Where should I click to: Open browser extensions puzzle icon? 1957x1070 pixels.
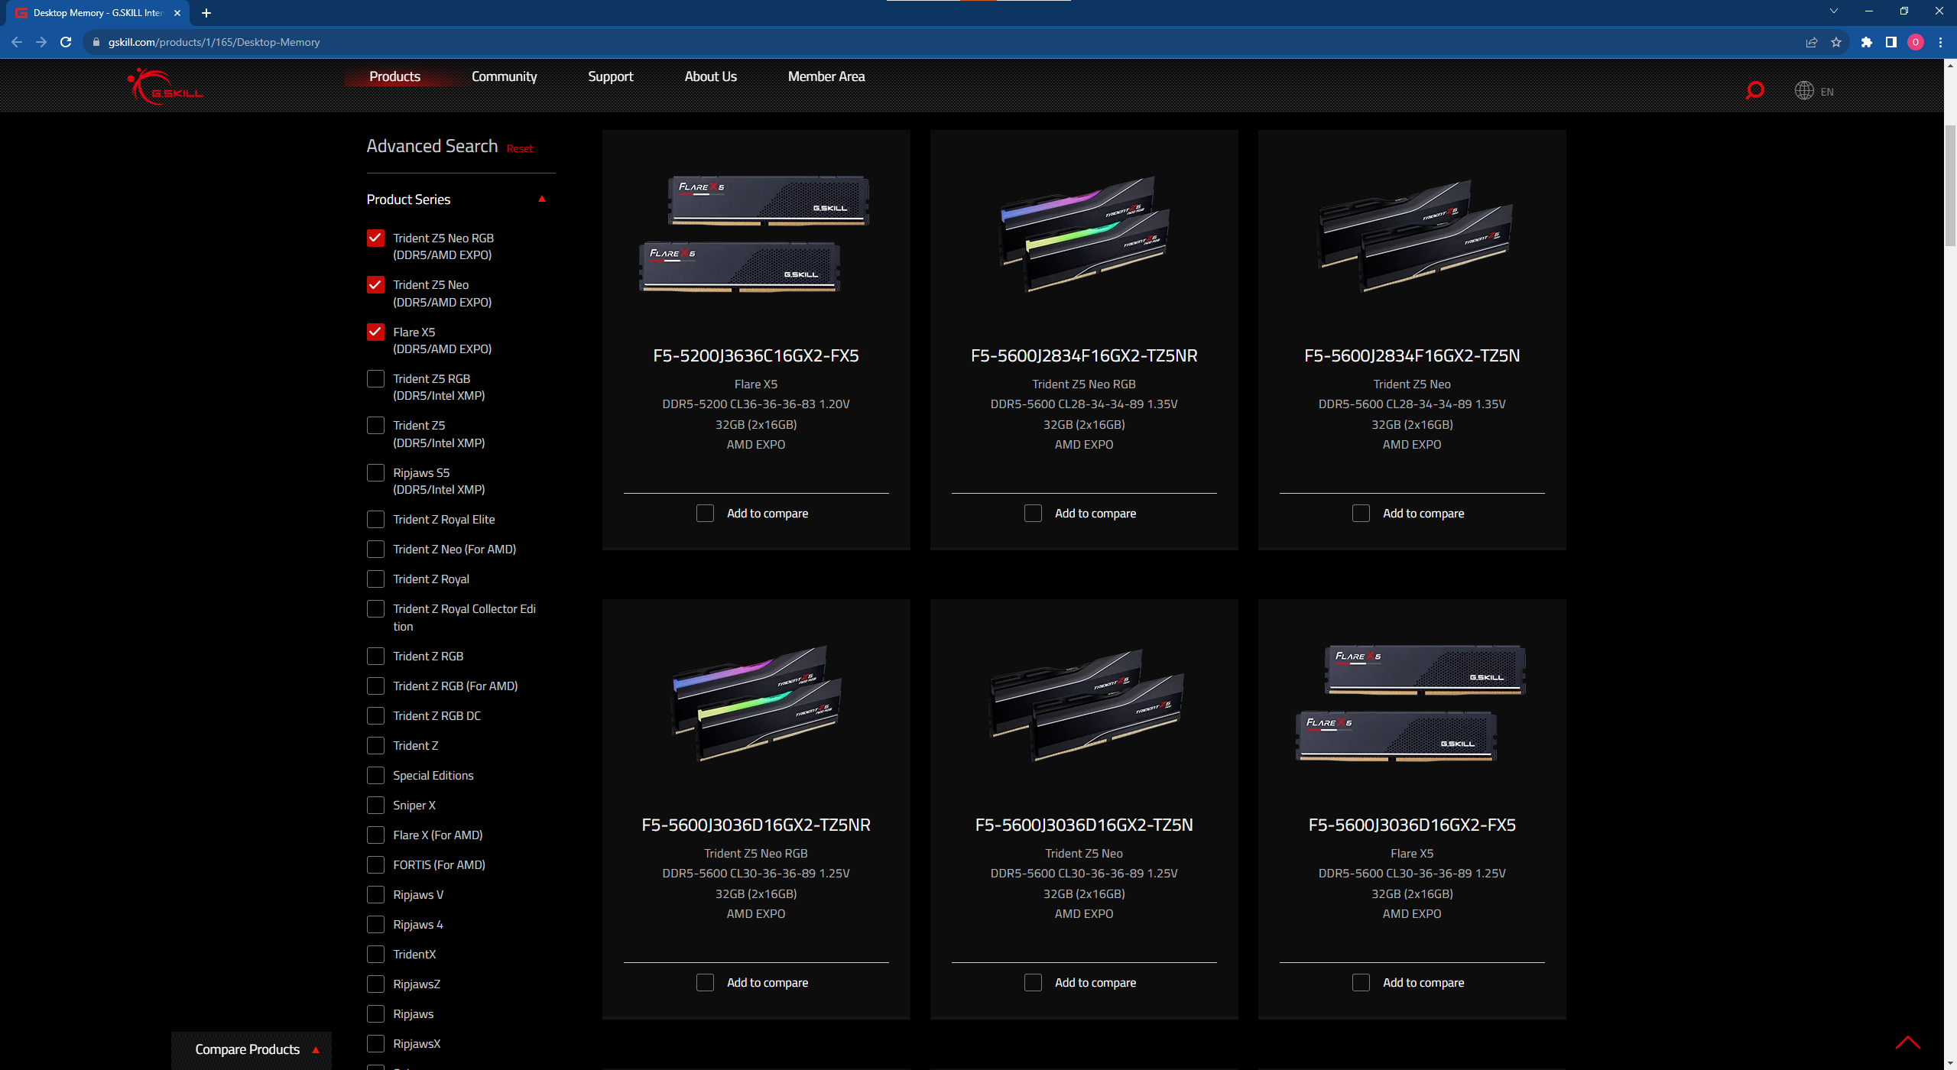(1867, 42)
